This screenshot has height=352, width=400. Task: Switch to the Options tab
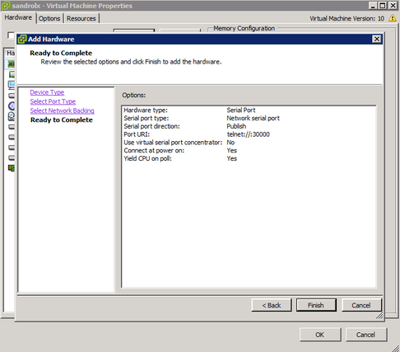click(49, 18)
